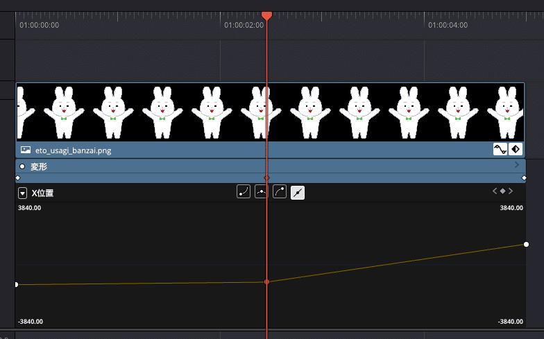Click upper right 3840.00 value
Viewport: 544px width, 339px height.
click(x=511, y=208)
